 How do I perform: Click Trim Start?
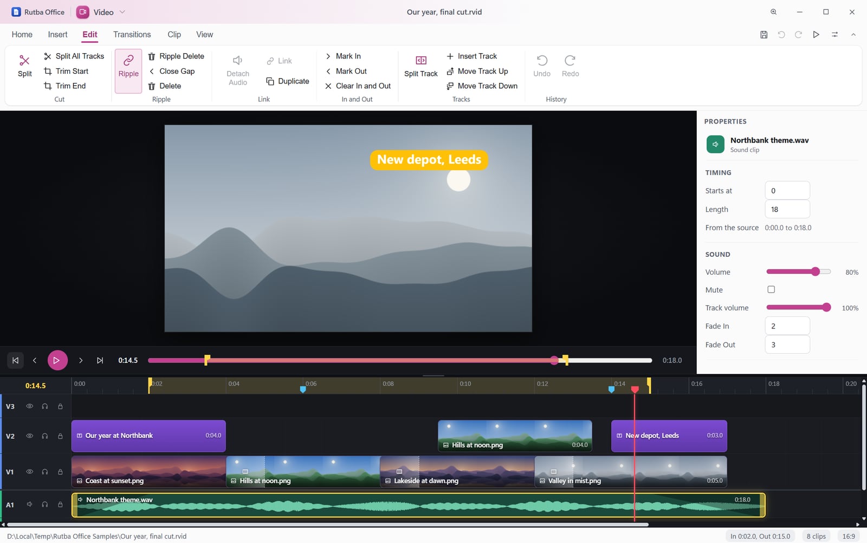[66, 71]
